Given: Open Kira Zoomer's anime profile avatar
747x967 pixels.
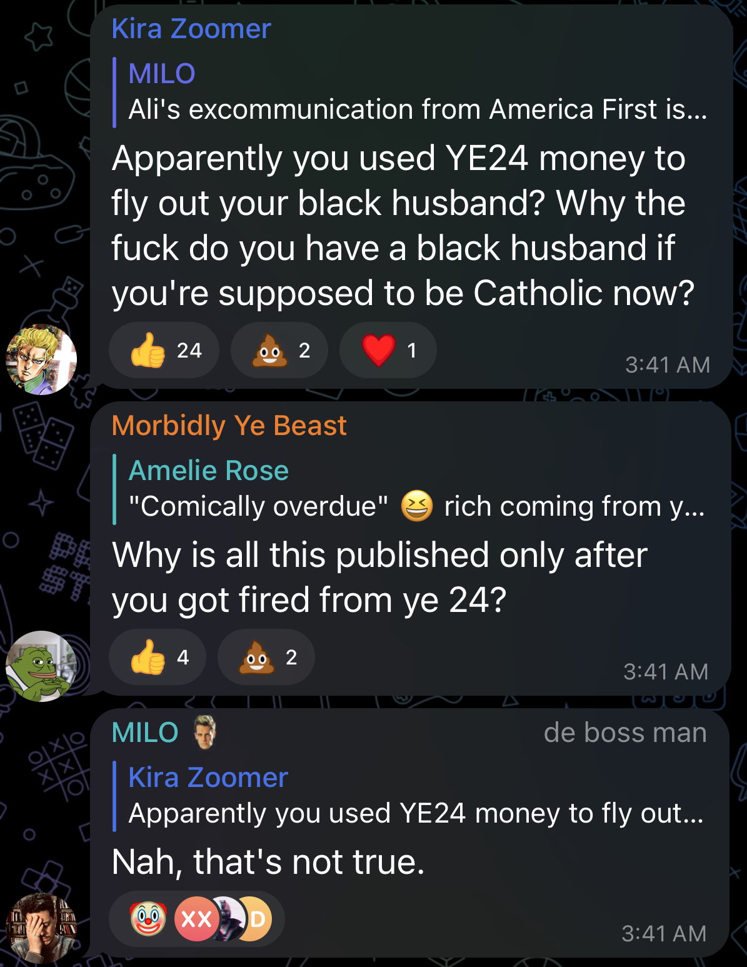Looking at the screenshot, I should (41, 359).
